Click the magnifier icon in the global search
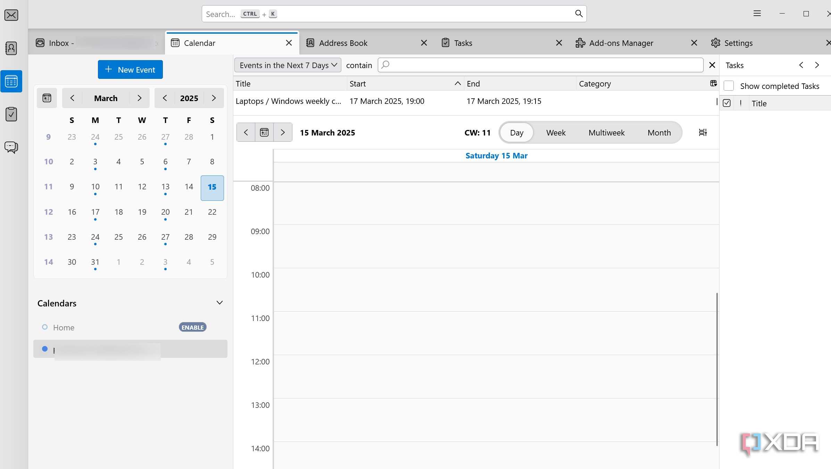The height and width of the screenshot is (469, 831). tap(579, 14)
